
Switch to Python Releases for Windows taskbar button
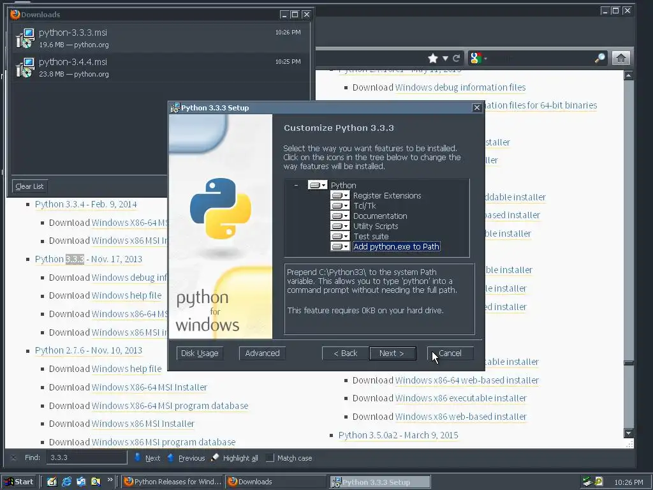point(173,482)
